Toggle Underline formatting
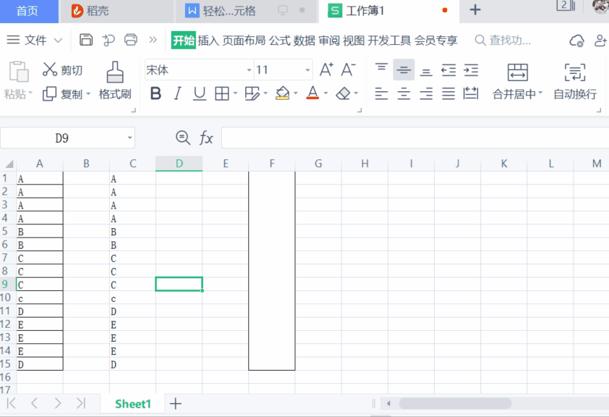The image size is (609, 417). 199,93
